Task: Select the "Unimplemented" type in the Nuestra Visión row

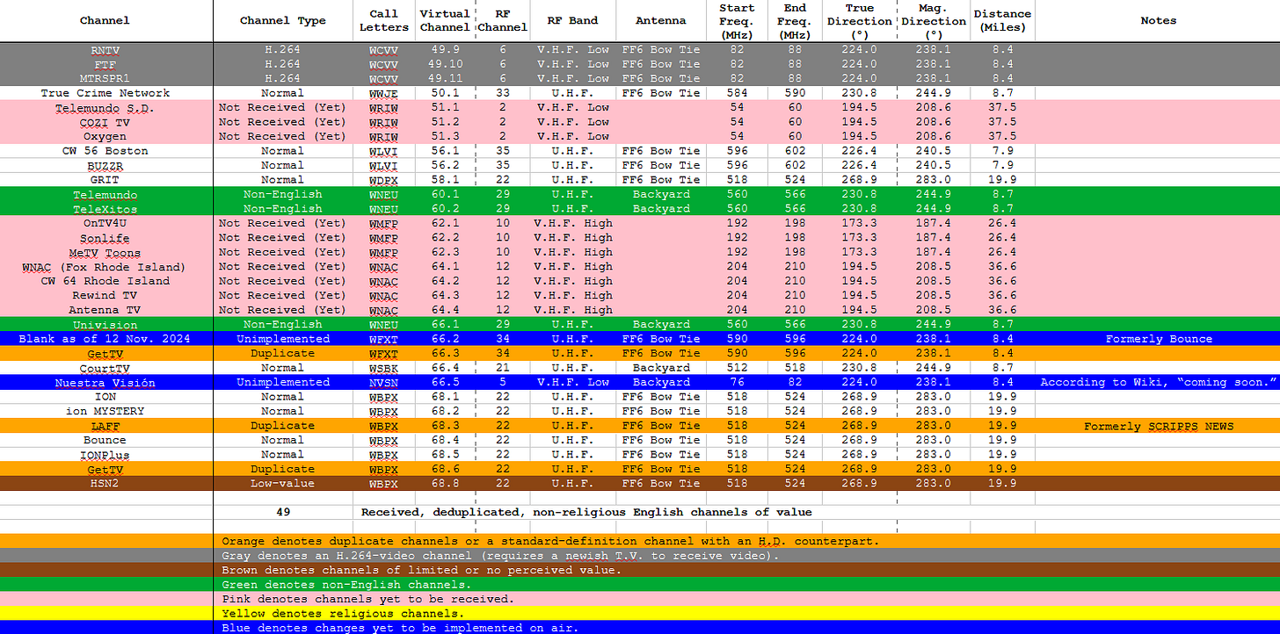Action: pos(282,383)
